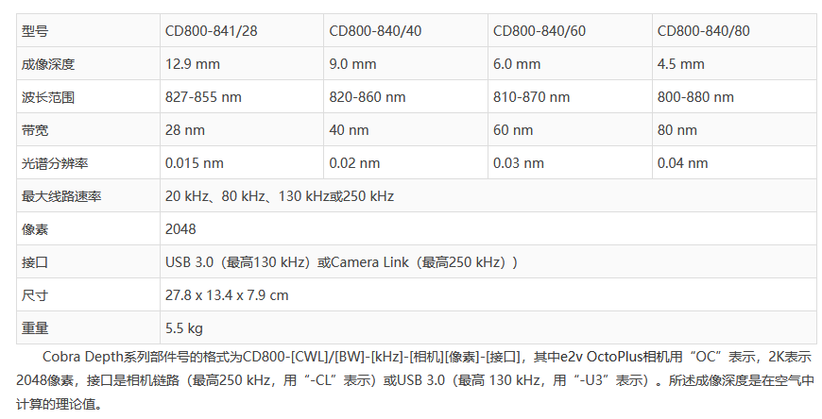Select the CD800-840/40 model cell
822x419 pixels.
point(375,31)
